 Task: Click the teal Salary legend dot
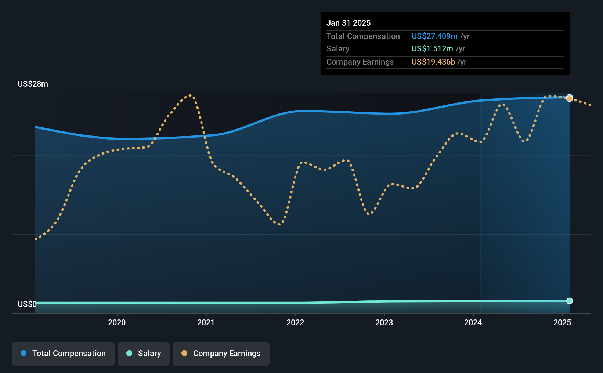pyautogui.click(x=129, y=353)
